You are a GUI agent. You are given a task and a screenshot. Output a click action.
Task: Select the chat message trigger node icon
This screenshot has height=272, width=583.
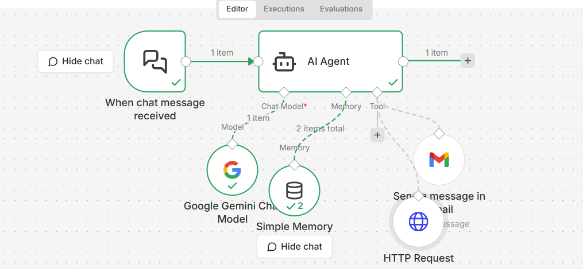click(x=155, y=61)
